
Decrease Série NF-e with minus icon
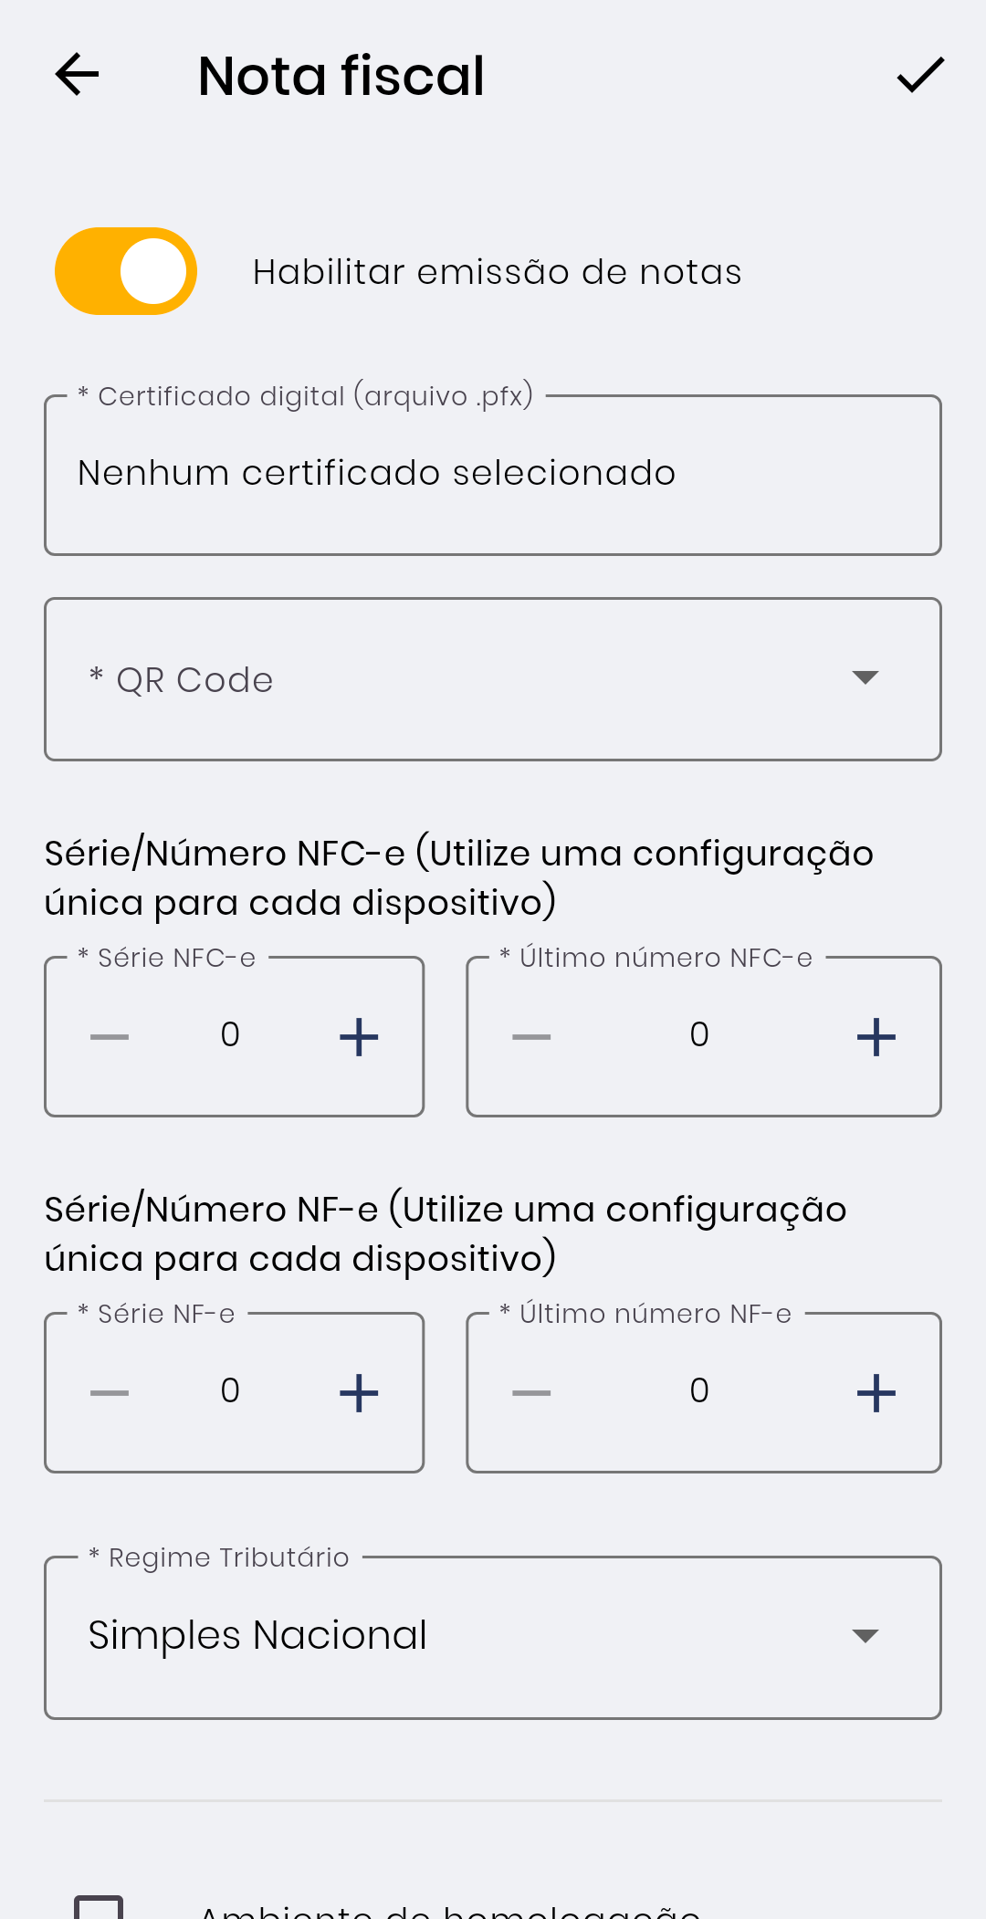tap(110, 1393)
